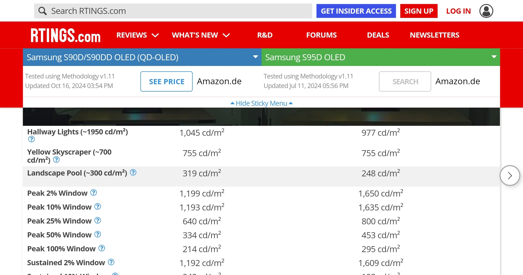Go to the Forums page
This screenshot has width=523, height=275.
click(321, 35)
